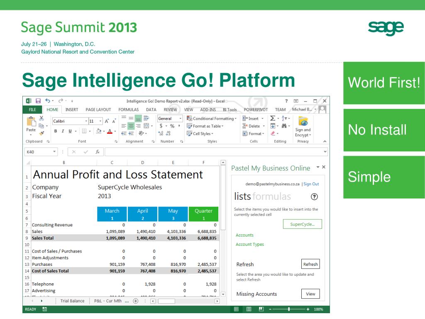The height and width of the screenshot is (319, 425).
Task: Open Conditional Formatting dropdown
Action: [x=211, y=118]
